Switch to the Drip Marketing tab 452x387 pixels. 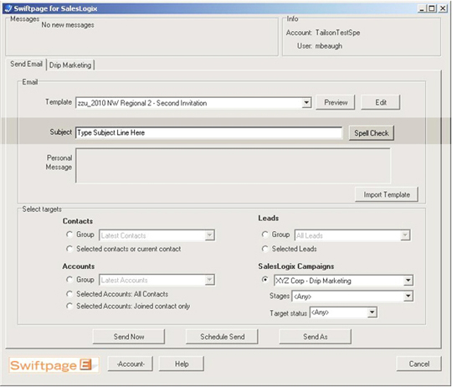(x=70, y=64)
